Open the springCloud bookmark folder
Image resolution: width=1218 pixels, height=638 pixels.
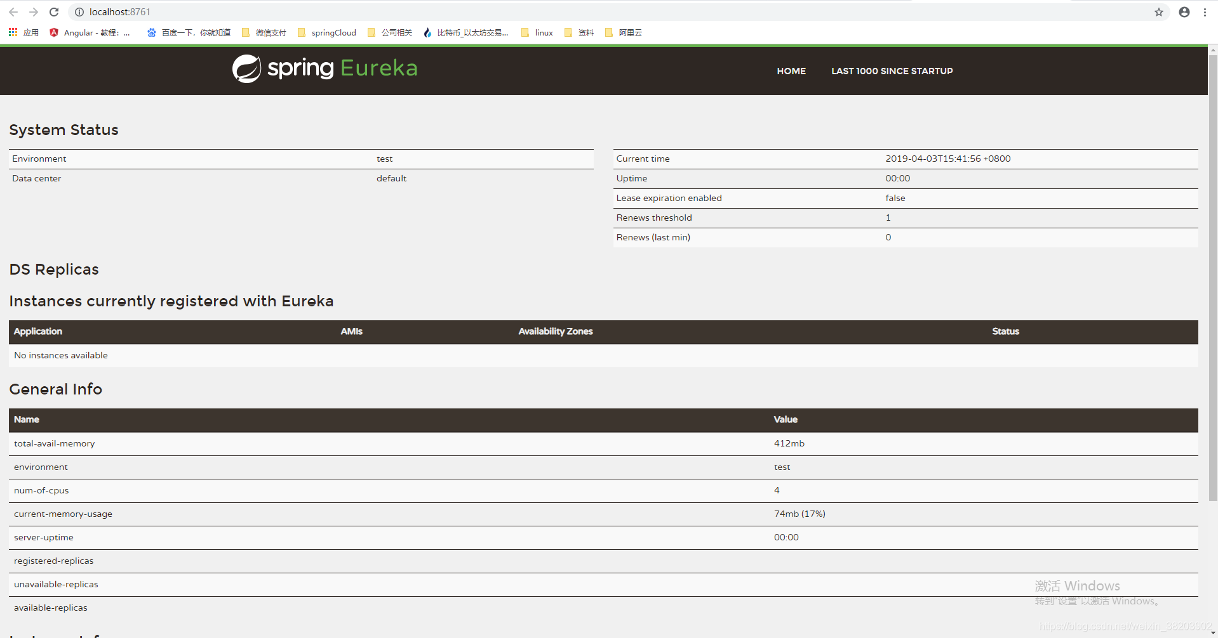[x=327, y=32]
